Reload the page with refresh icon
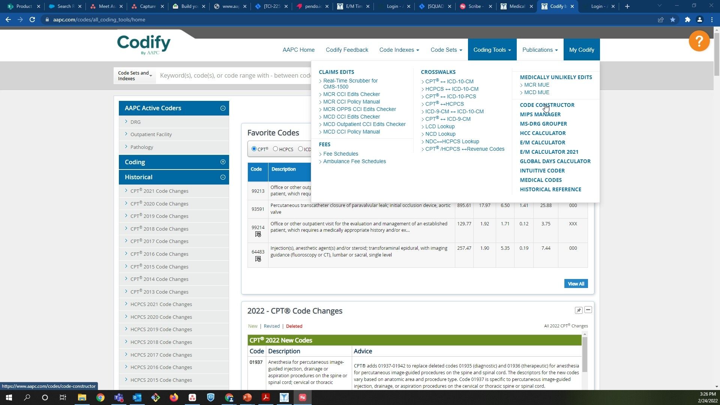 pos(32,19)
